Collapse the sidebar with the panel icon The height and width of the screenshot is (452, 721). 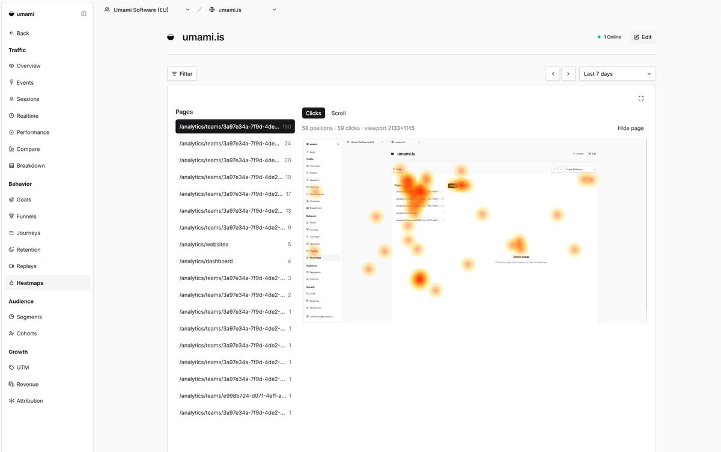pyautogui.click(x=84, y=14)
